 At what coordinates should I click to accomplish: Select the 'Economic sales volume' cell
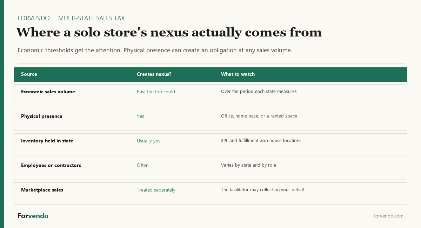48,92
